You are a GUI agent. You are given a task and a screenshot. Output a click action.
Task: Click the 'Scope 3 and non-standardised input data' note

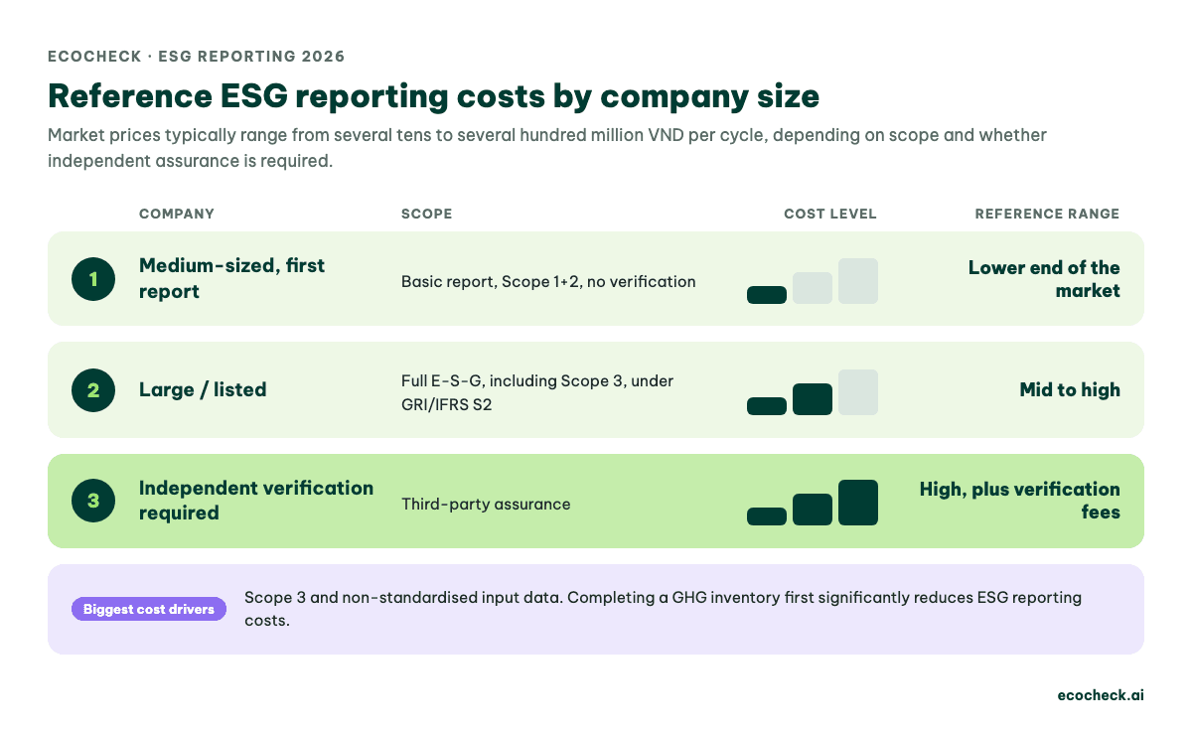[663, 609]
